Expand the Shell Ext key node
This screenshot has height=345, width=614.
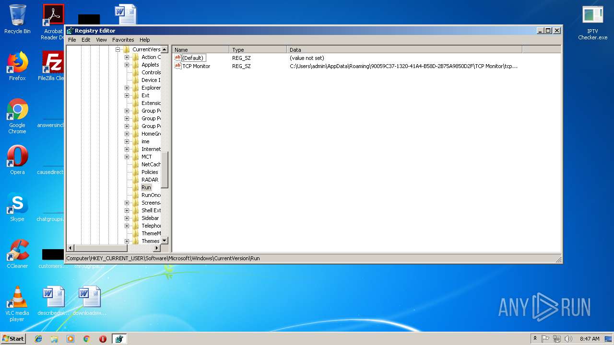(127, 210)
